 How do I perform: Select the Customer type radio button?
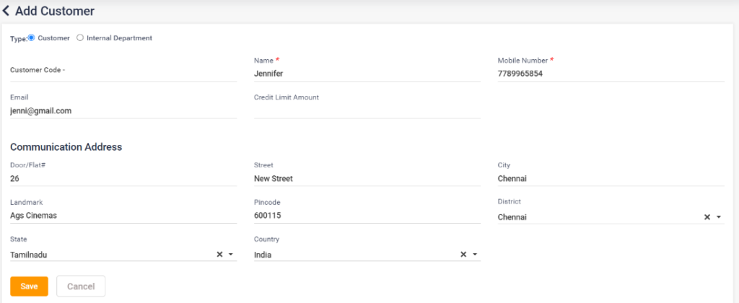31,38
